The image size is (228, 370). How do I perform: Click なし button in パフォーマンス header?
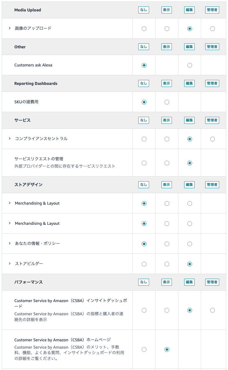click(x=144, y=282)
